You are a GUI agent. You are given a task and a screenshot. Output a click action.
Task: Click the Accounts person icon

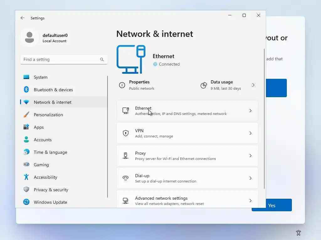[26, 140]
